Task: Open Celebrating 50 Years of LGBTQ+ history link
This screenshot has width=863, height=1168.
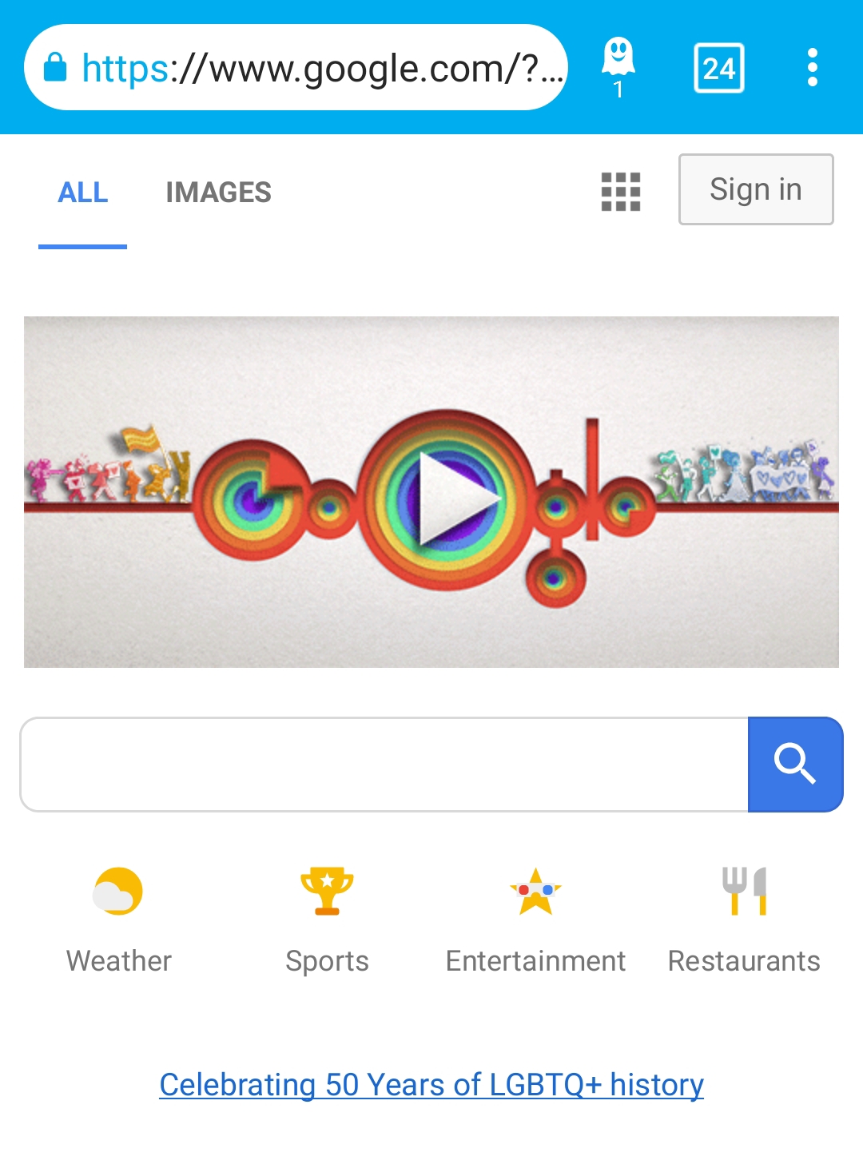Action: click(x=431, y=1085)
